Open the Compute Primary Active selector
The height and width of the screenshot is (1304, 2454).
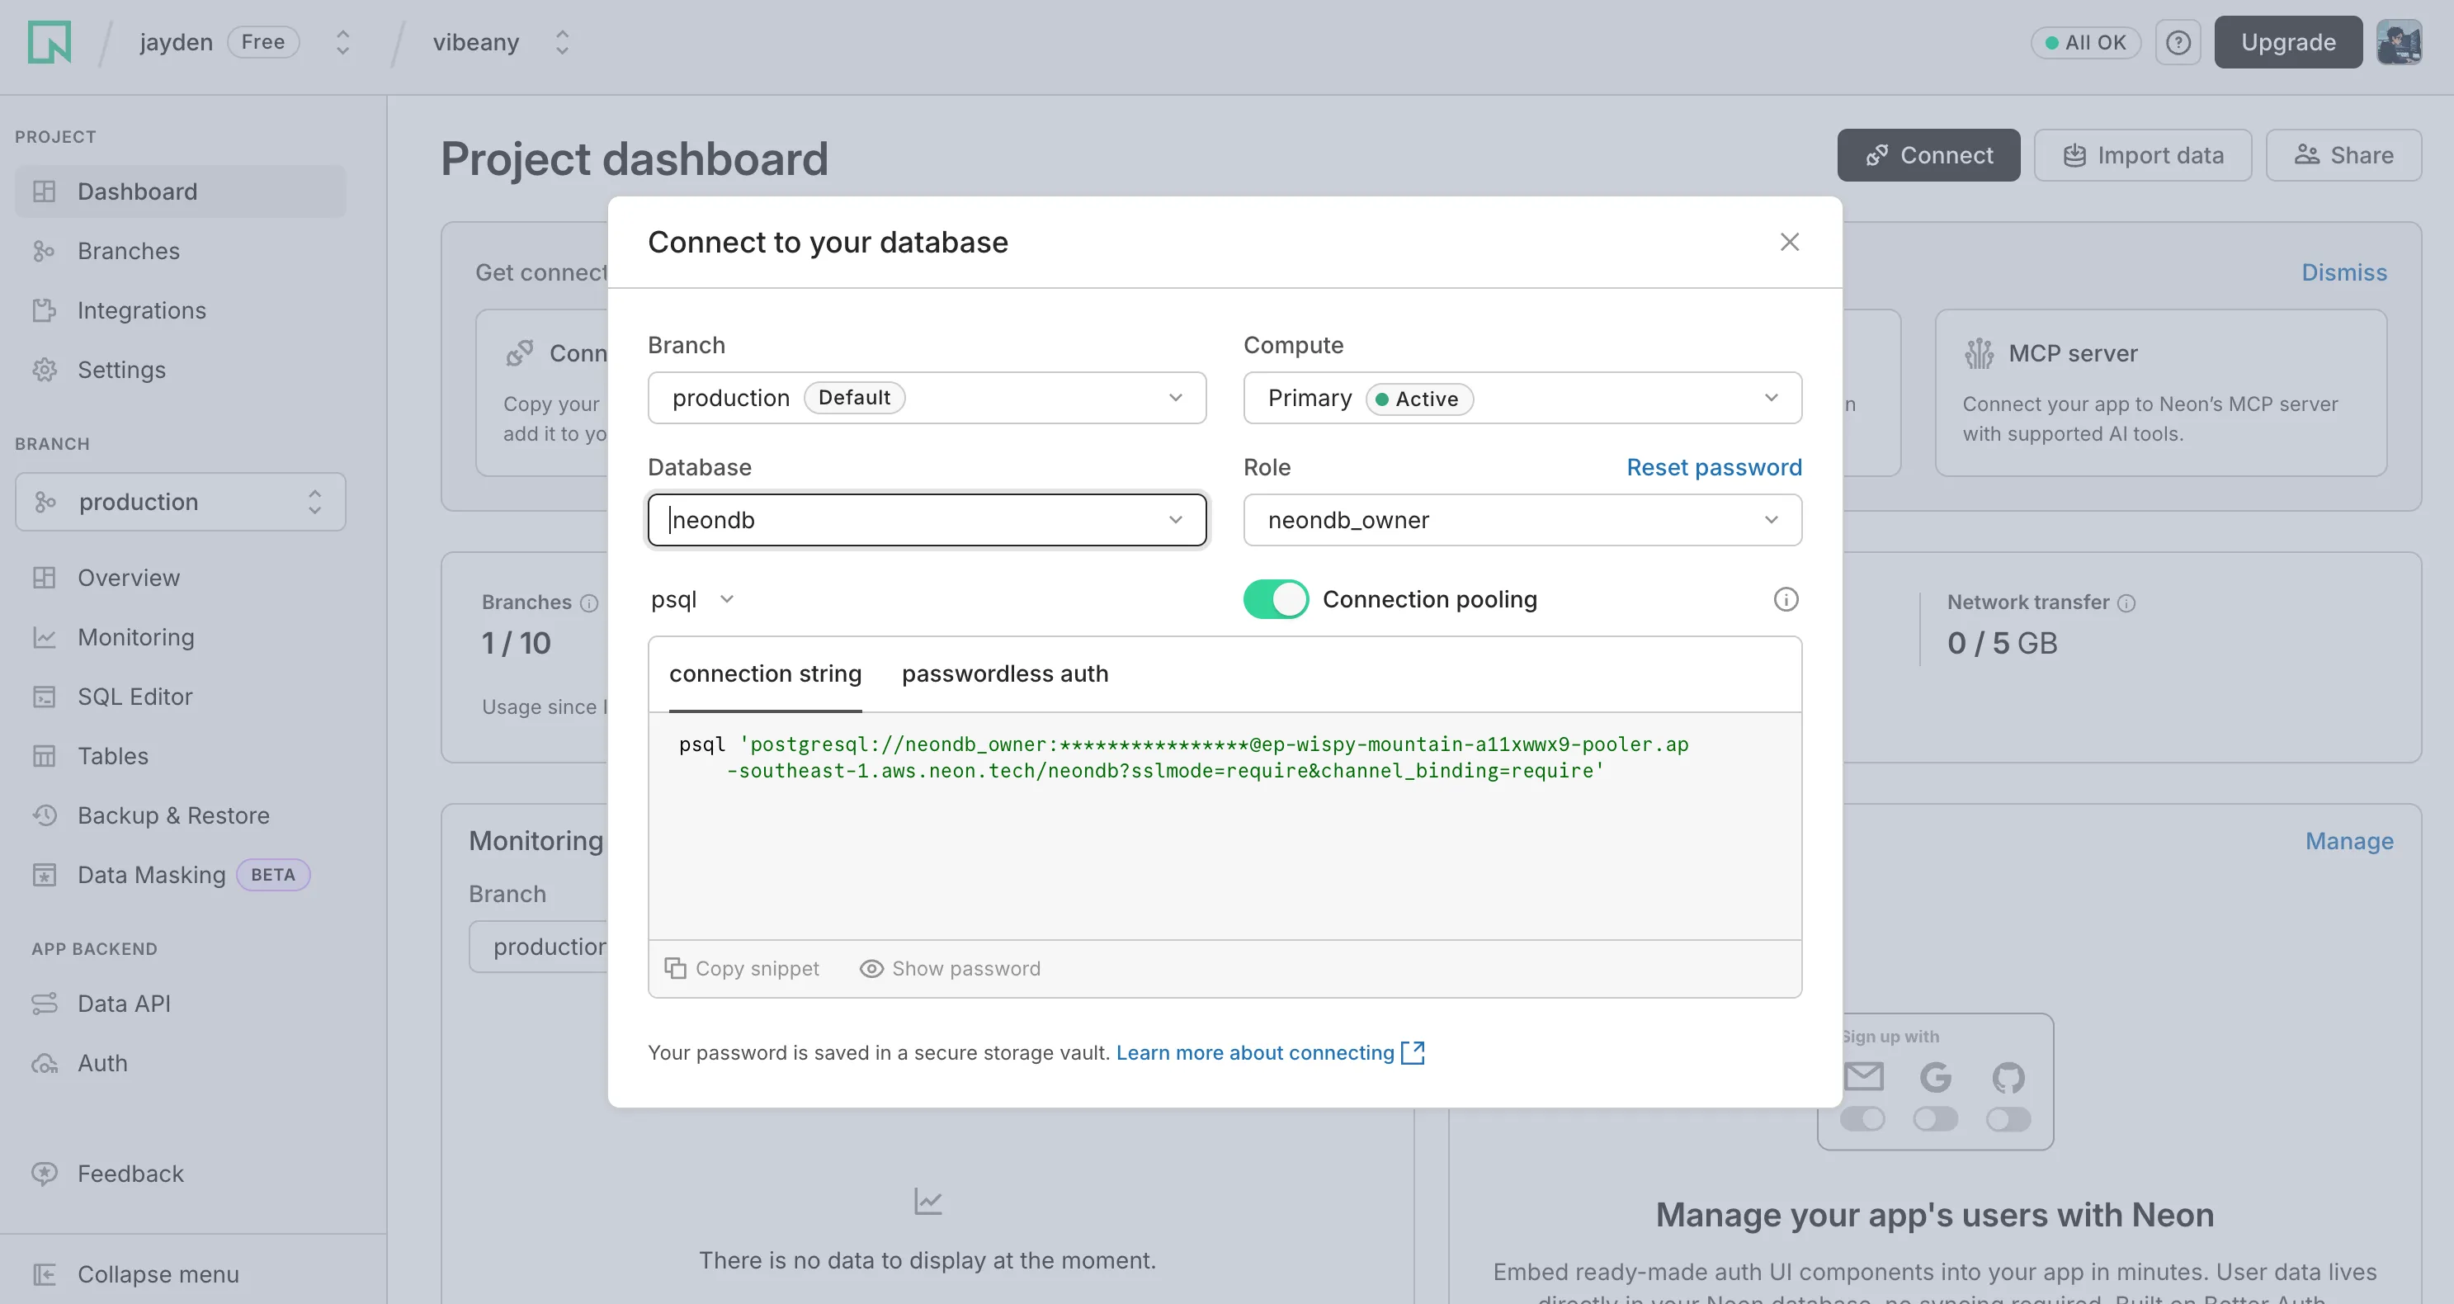point(1522,398)
